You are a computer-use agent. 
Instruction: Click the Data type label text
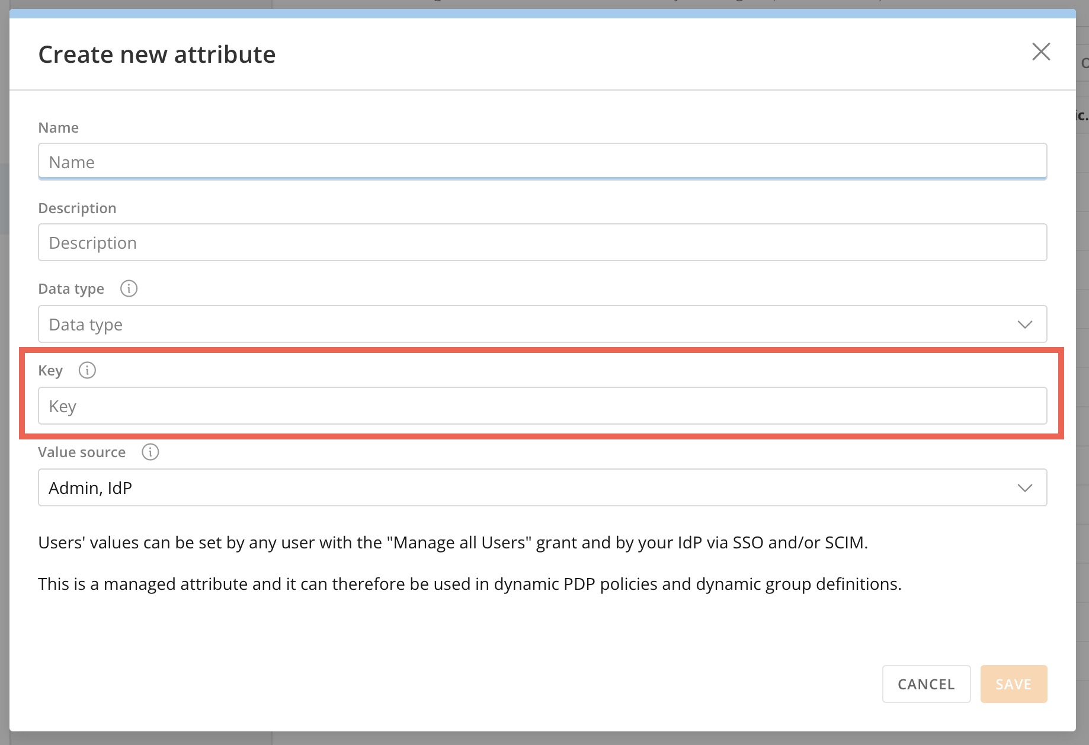[x=71, y=289]
